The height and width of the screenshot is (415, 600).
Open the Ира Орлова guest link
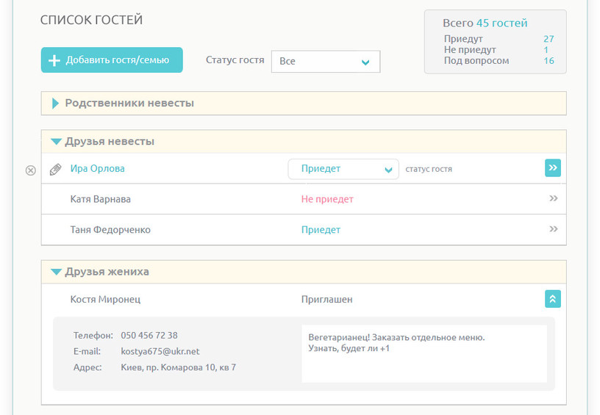(x=97, y=169)
